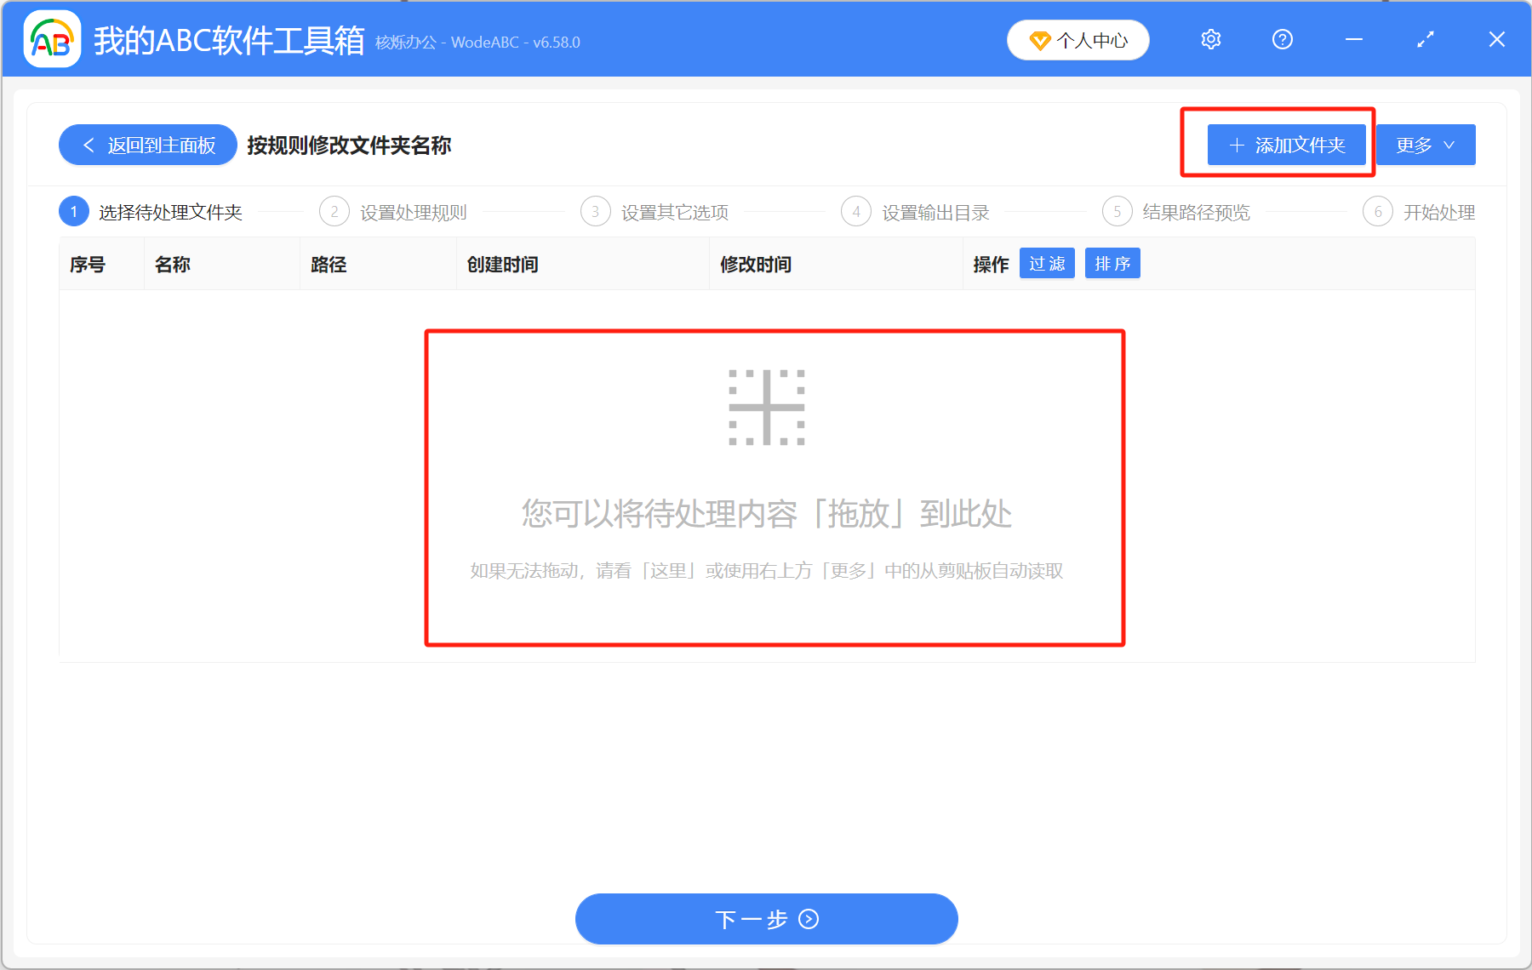Click the VIP diamond icon in 个人中心
Image resolution: width=1532 pixels, height=970 pixels.
pyautogui.click(x=1040, y=39)
